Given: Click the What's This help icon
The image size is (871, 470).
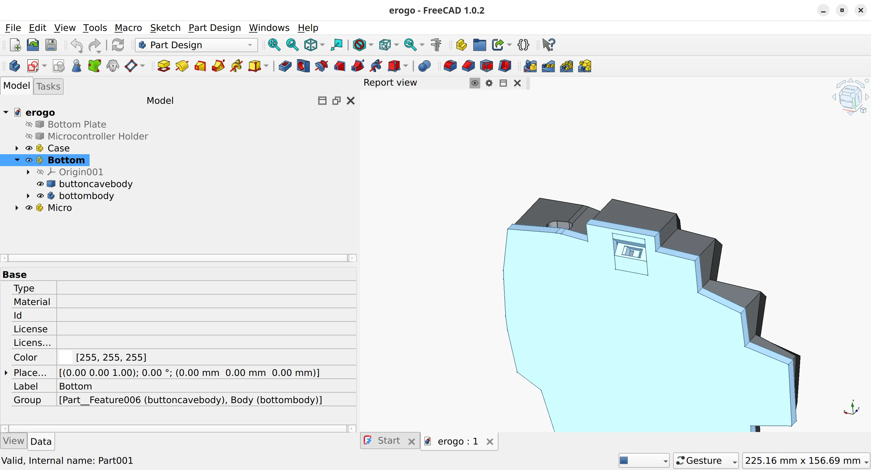Looking at the screenshot, I should [x=548, y=45].
